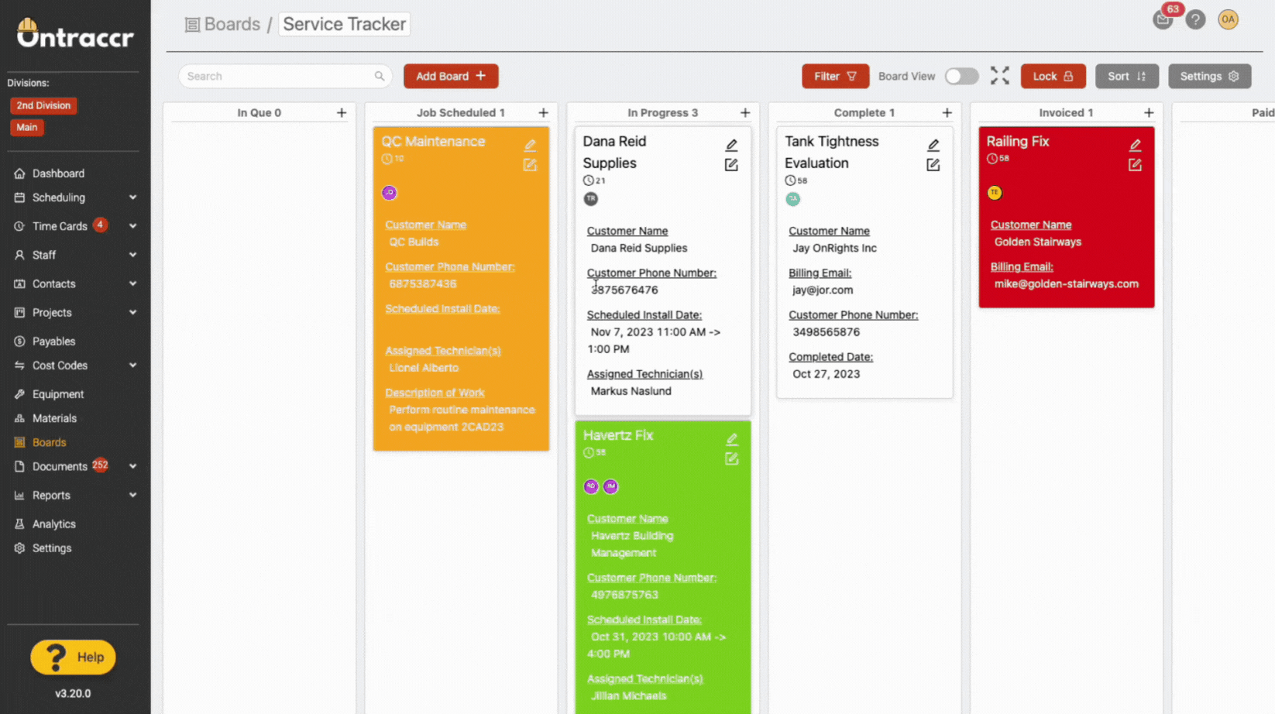This screenshot has width=1275, height=714.
Task: Open the Filter options
Action: tap(835, 76)
